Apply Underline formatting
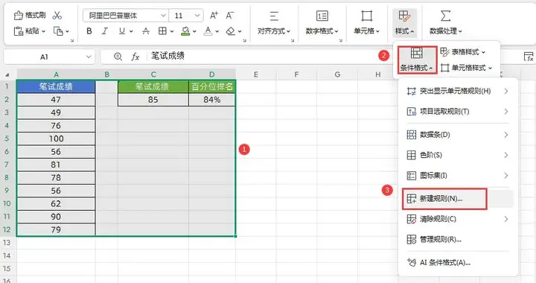The width and height of the screenshot is (536, 283). coord(121,31)
